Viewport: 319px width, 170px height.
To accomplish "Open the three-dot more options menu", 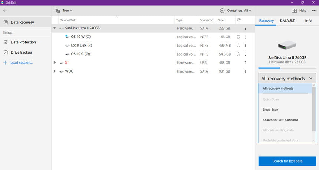I will pos(314,11).
